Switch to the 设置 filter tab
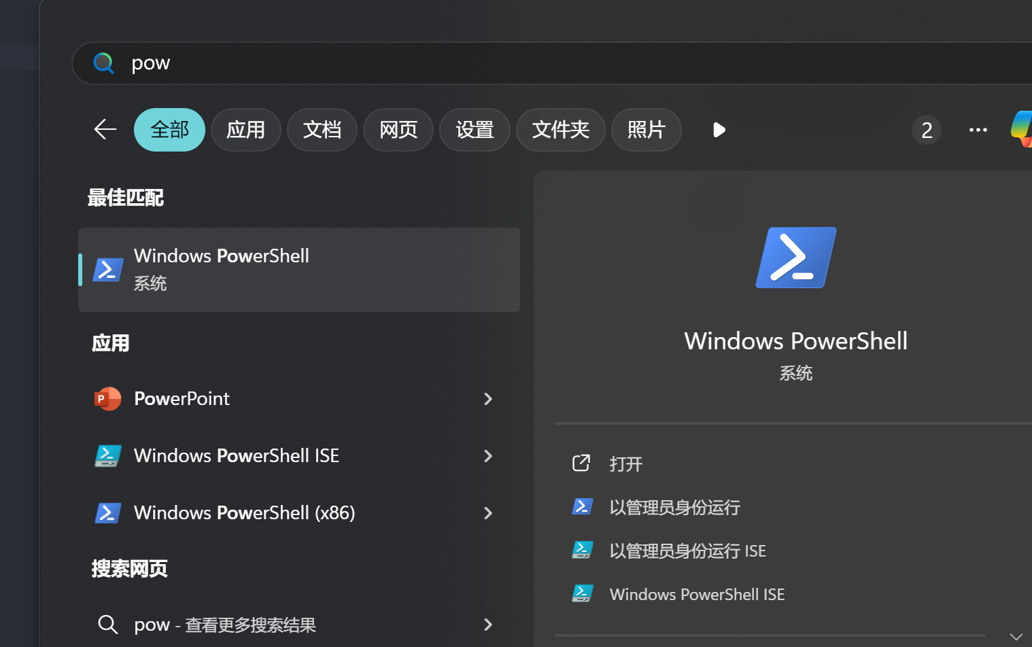The height and width of the screenshot is (647, 1032). tap(475, 130)
